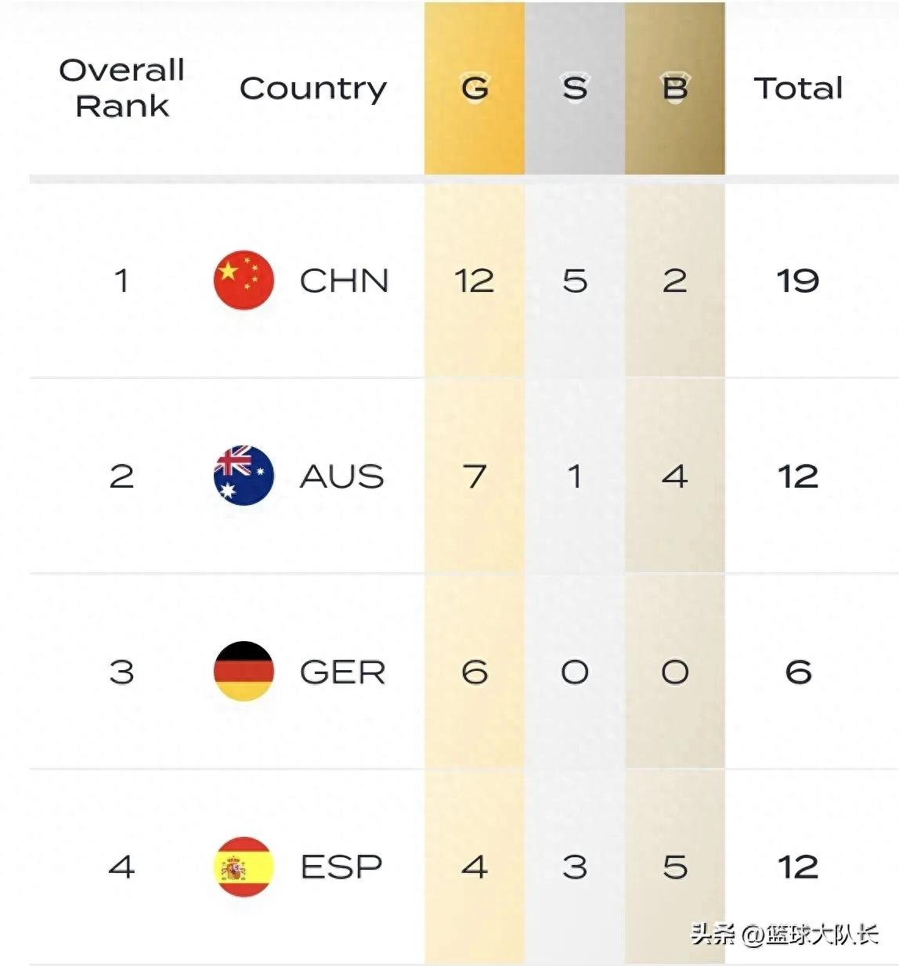The height and width of the screenshot is (966, 899).
Task: Select the gold medal G header icon
Action: 475,88
